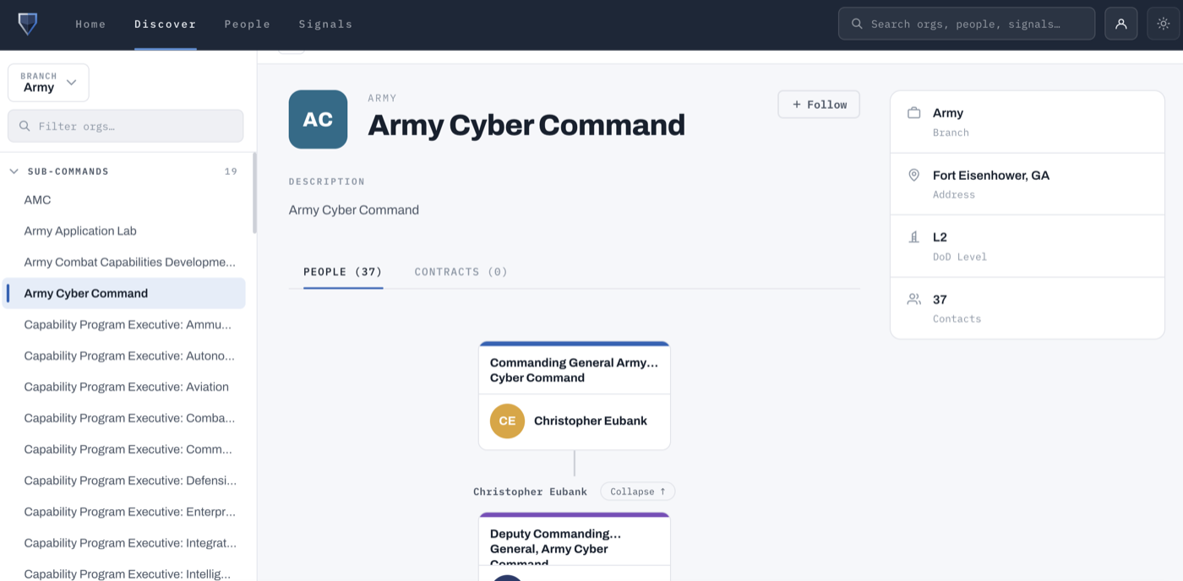Click the CE avatar for Christopher Eubank
The image size is (1183, 581).
coord(507,421)
